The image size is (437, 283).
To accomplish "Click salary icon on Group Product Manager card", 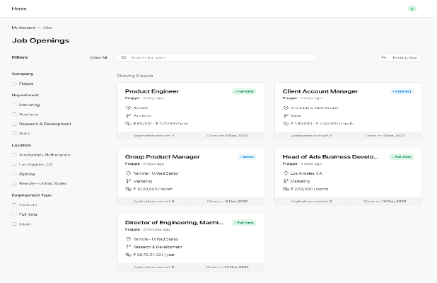I will click(128, 189).
